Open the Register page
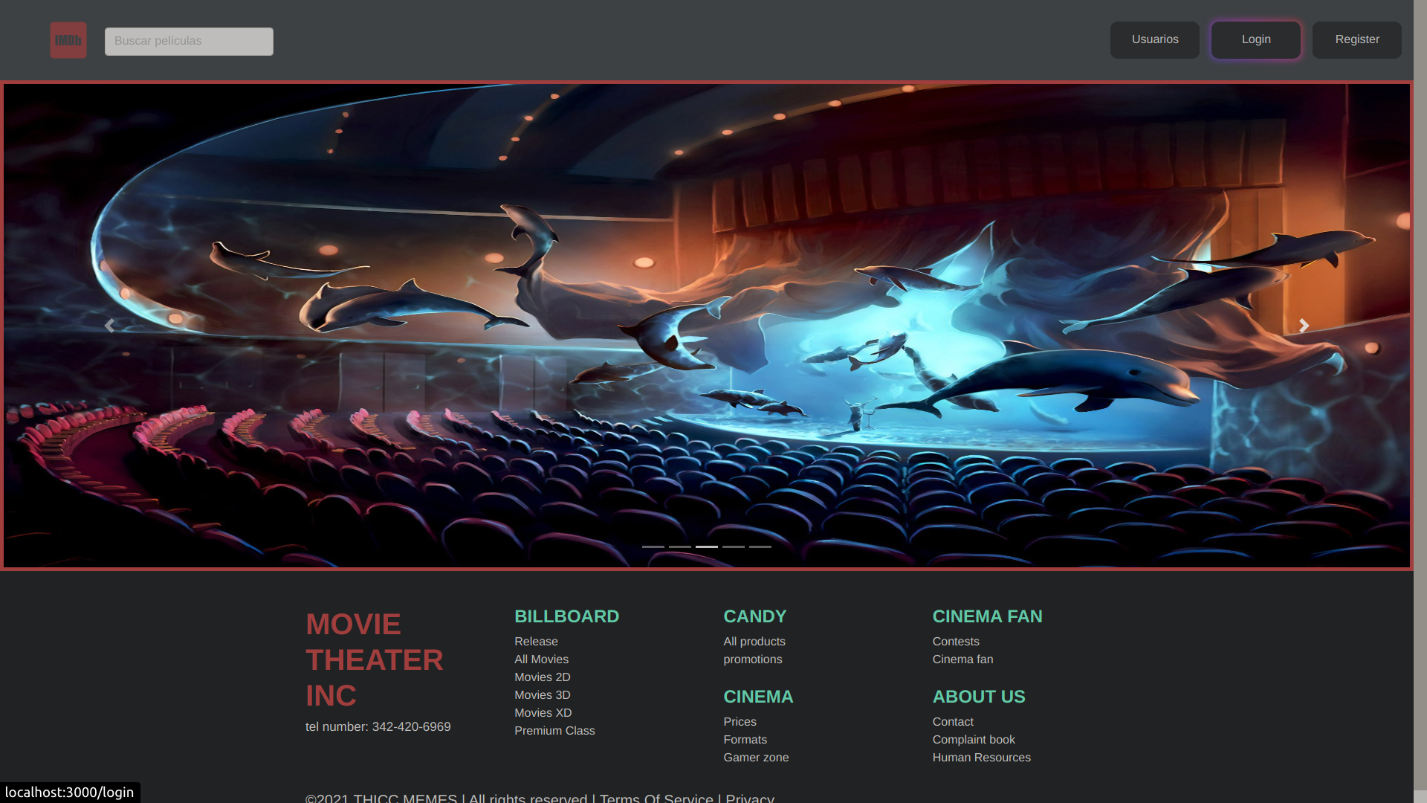Viewport: 1427px width, 803px height. click(x=1356, y=40)
